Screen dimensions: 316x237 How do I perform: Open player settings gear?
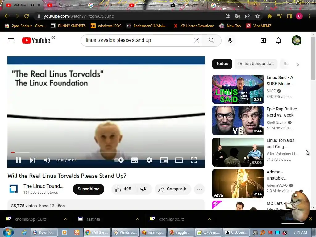(x=149, y=160)
